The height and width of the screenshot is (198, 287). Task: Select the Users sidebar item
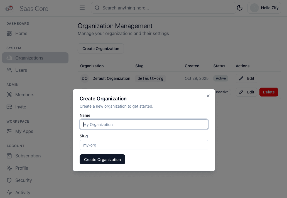click(x=21, y=70)
